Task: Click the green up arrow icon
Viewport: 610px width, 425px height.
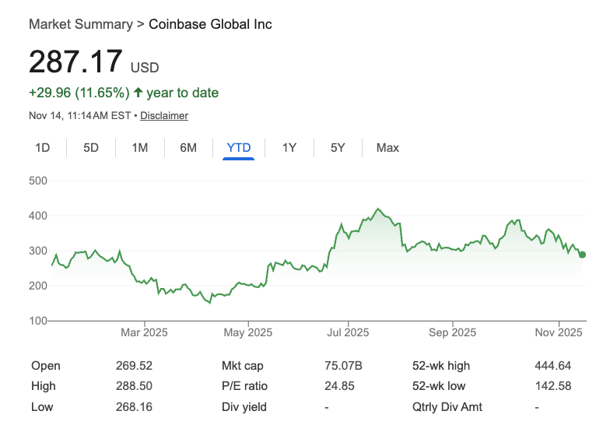Action: [x=138, y=93]
